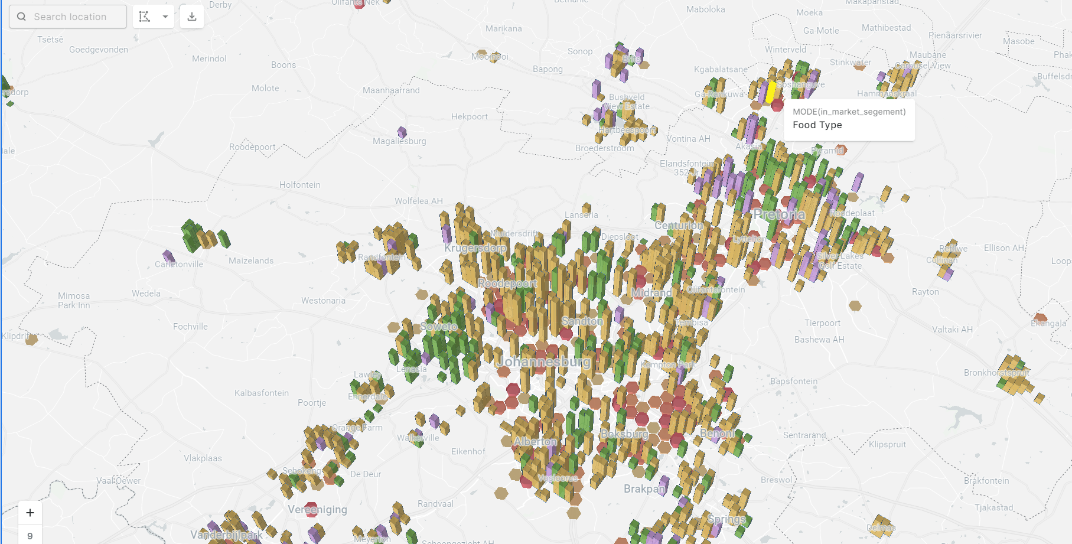Open the selection tool dropdown arrow

point(165,17)
